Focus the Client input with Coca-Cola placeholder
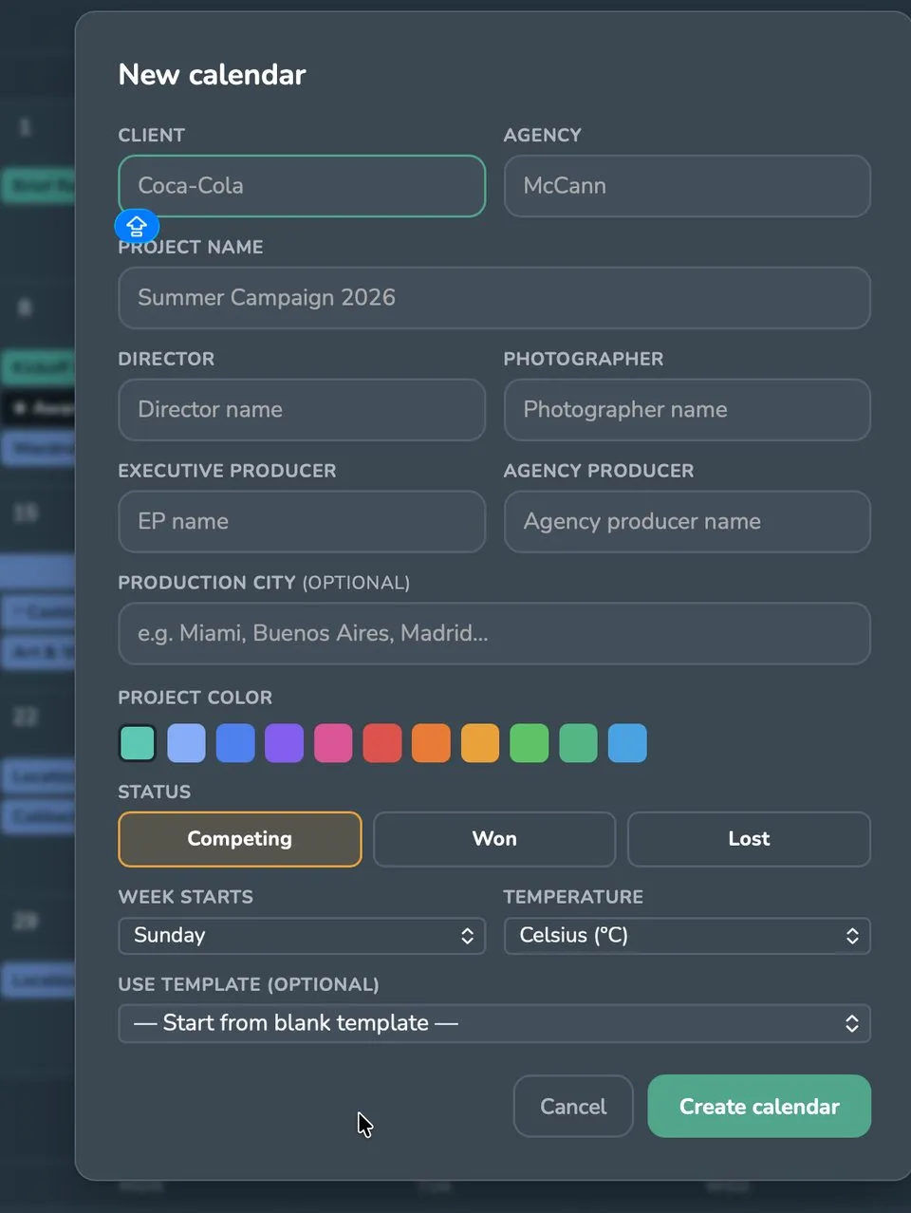Viewport: 911px width, 1213px height. [302, 186]
